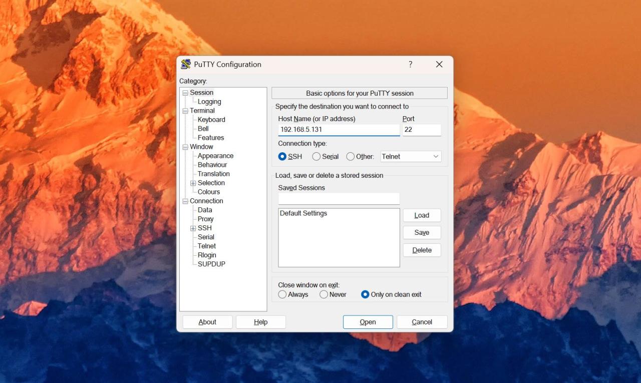
Task: Choose Only on clean exit option
Action: click(365, 294)
